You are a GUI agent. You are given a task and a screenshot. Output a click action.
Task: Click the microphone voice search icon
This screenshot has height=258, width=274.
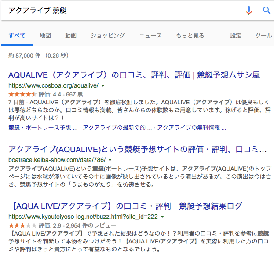point(249,11)
